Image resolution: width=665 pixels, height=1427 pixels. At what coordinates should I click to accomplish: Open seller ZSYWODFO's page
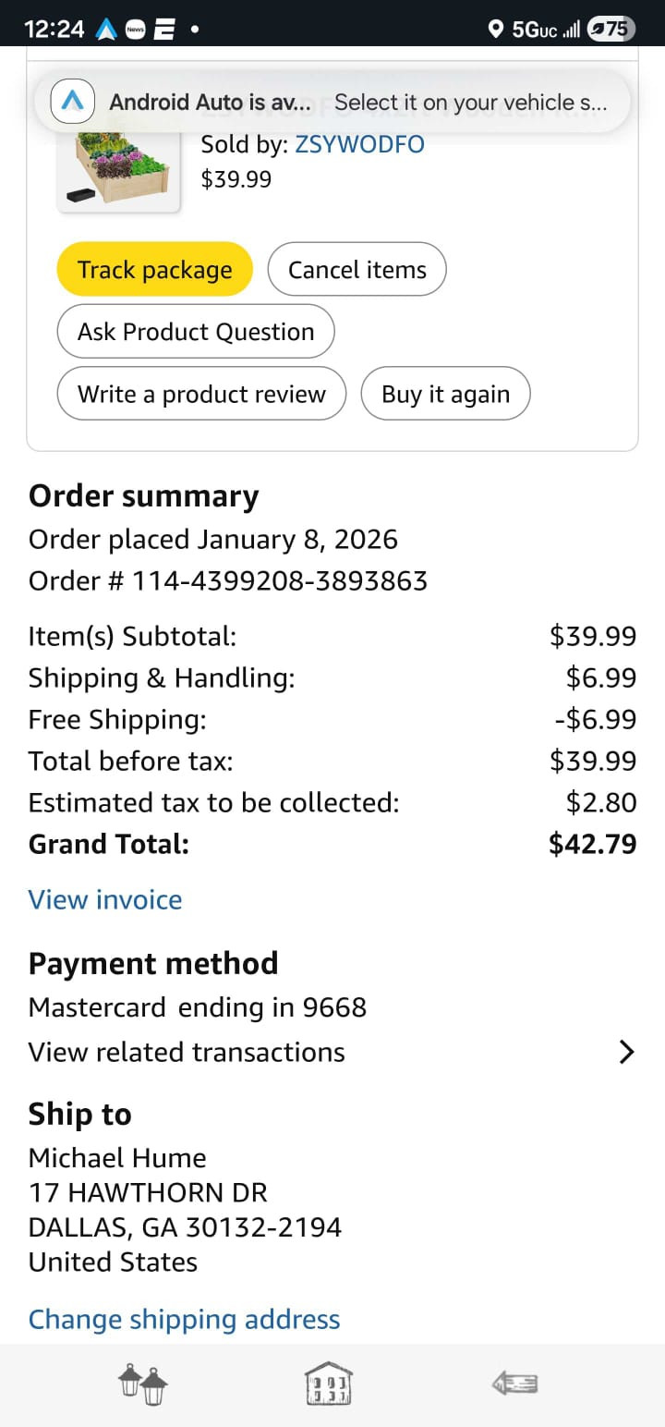tap(359, 144)
